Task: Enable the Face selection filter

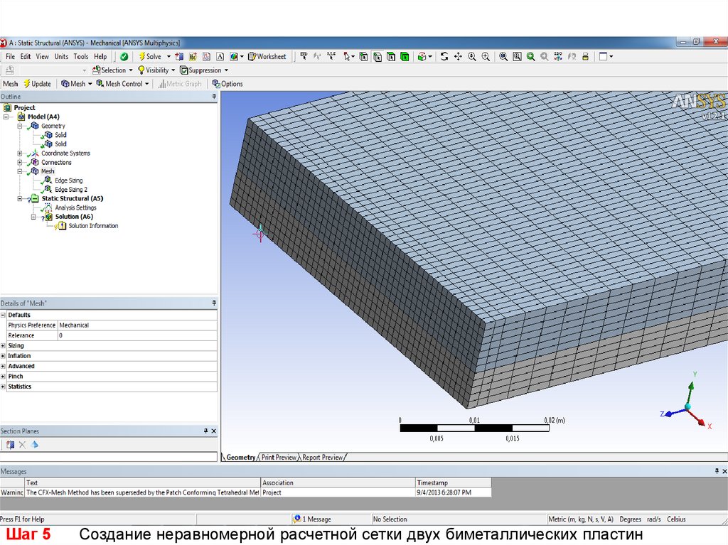Action: point(391,56)
